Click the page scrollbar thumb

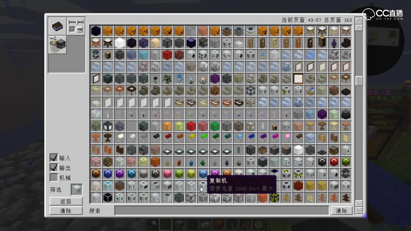click(x=359, y=81)
